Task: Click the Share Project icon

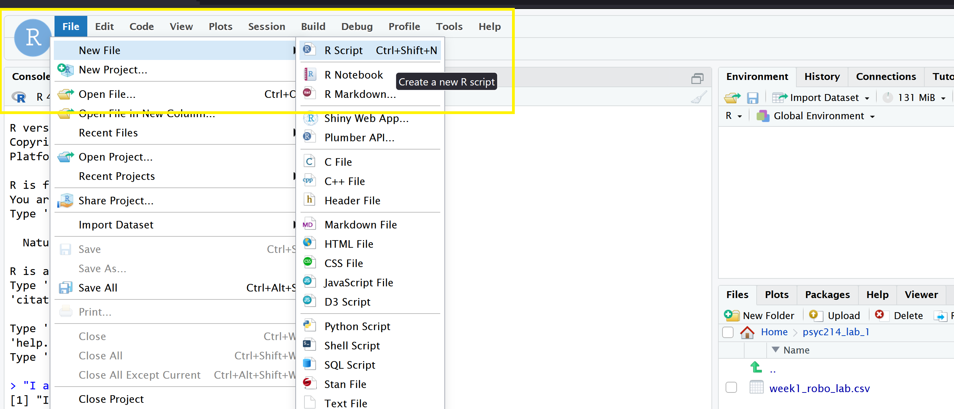Action: pos(66,201)
